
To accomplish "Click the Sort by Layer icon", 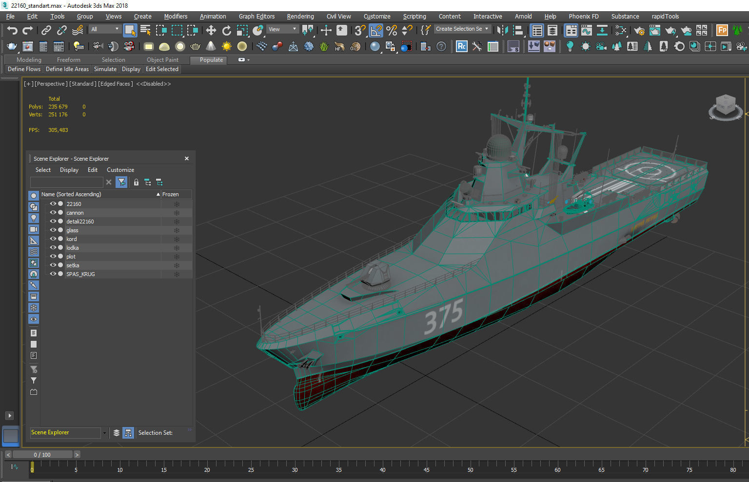I will 116,433.
